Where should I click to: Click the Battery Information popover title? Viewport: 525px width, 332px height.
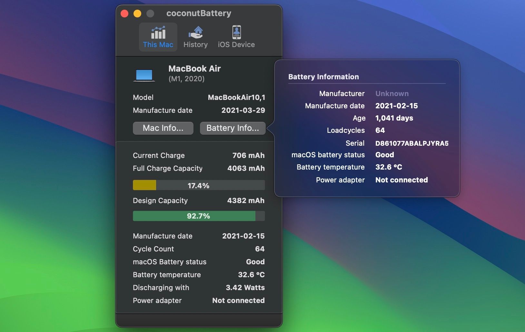pos(323,77)
